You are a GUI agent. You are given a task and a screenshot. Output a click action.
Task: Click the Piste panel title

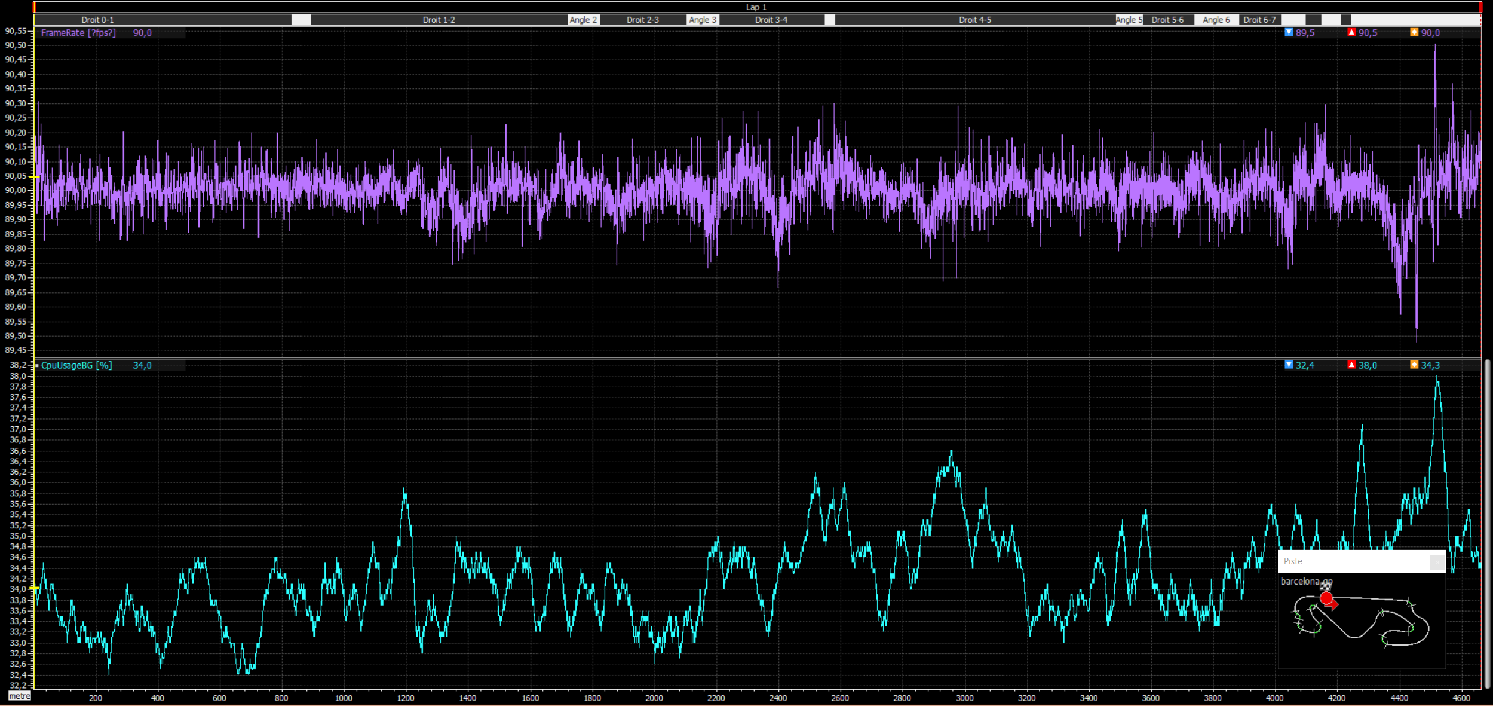(1293, 561)
